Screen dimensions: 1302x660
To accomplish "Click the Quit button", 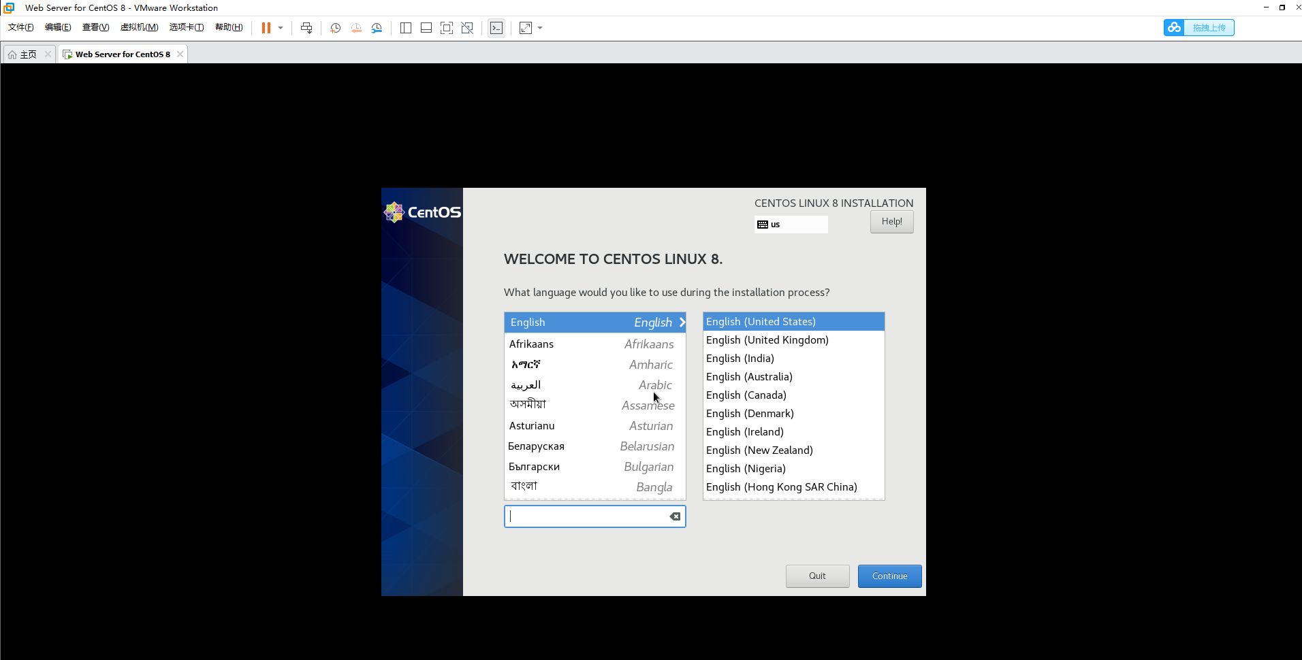I will [x=817, y=576].
